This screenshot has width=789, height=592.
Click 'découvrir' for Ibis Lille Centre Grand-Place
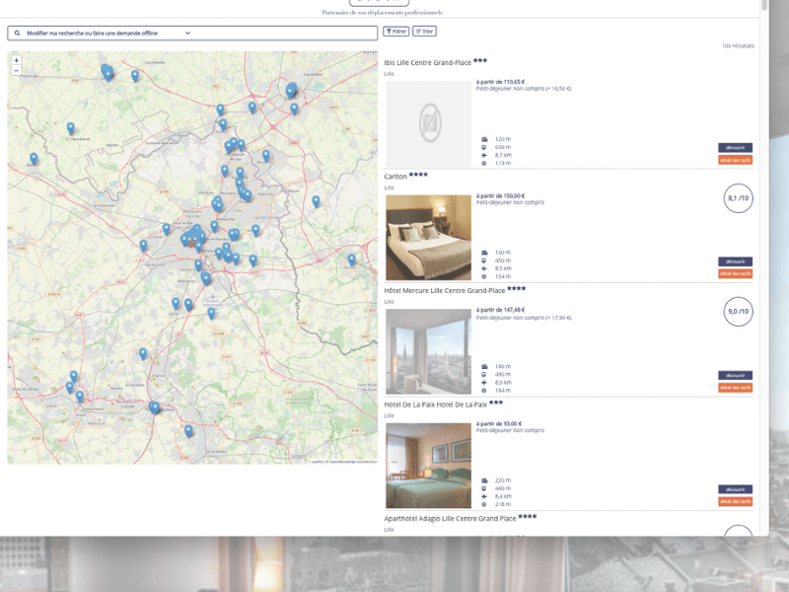pos(735,147)
